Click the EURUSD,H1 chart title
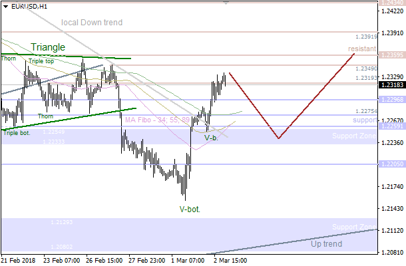The width and height of the screenshot is (406, 266). 29,6
